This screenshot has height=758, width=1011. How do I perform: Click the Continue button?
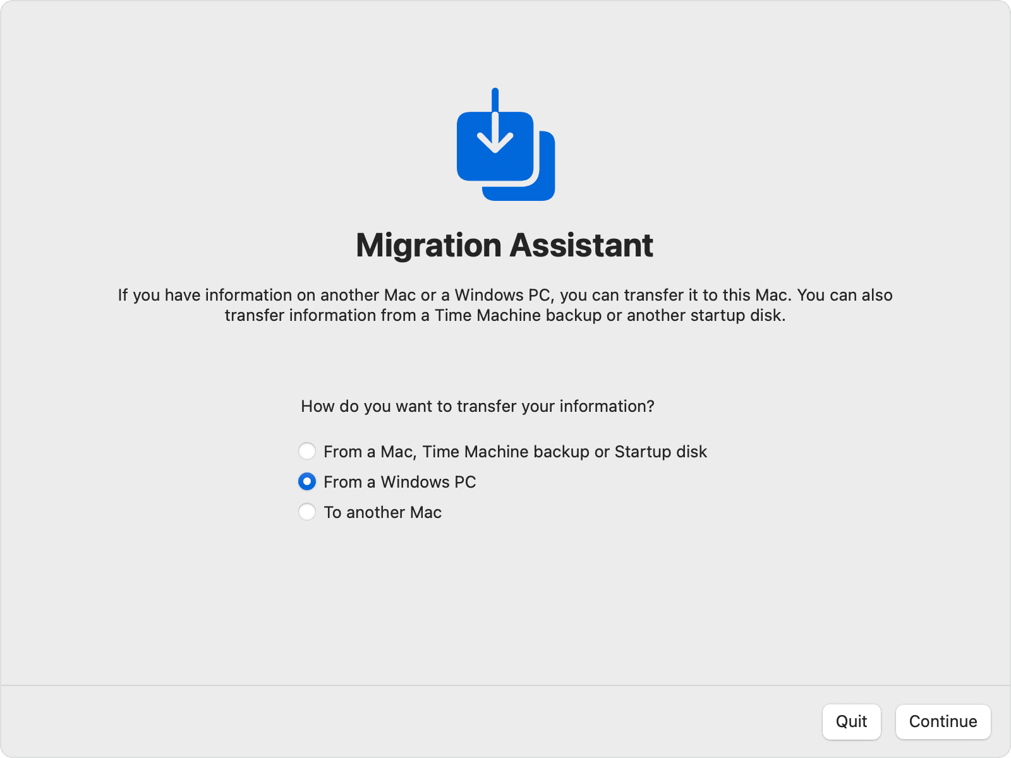[942, 721]
